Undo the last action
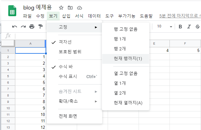 tap(14, 27)
